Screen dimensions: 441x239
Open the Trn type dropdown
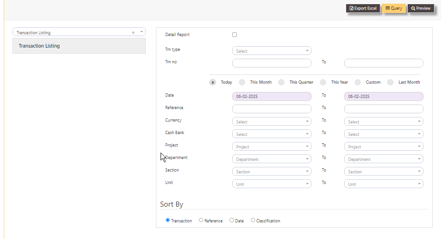[x=272, y=51]
